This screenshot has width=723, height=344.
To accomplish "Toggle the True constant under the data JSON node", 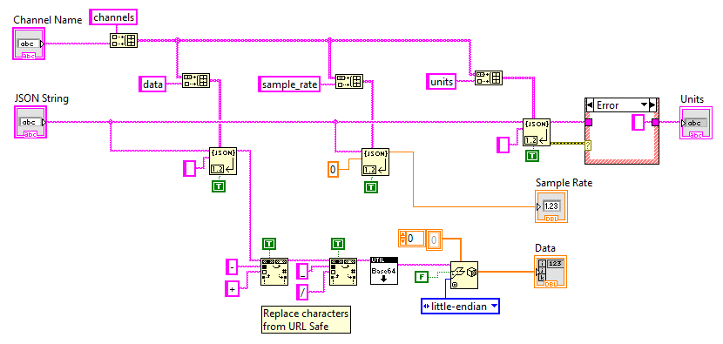I will click(x=219, y=186).
